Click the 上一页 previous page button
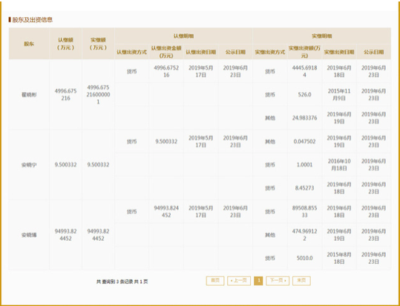This screenshot has width=400, height=306. click(239, 281)
